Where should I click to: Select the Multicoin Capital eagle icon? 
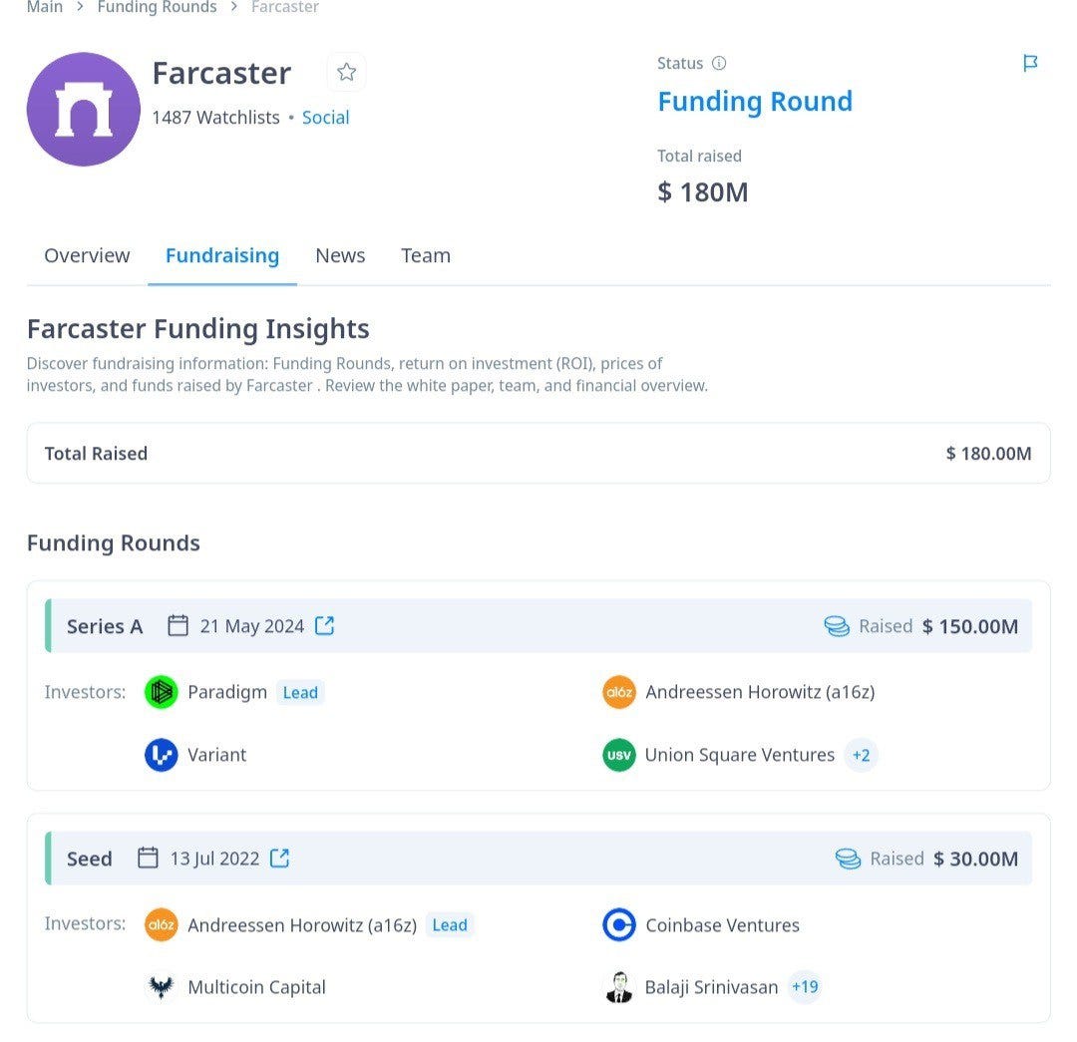click(161, 986)
